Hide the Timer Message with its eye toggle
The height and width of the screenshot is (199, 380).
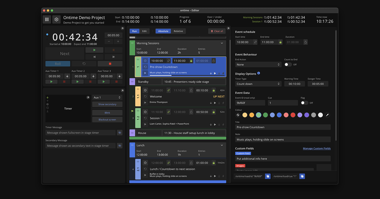tap(120, 133)
